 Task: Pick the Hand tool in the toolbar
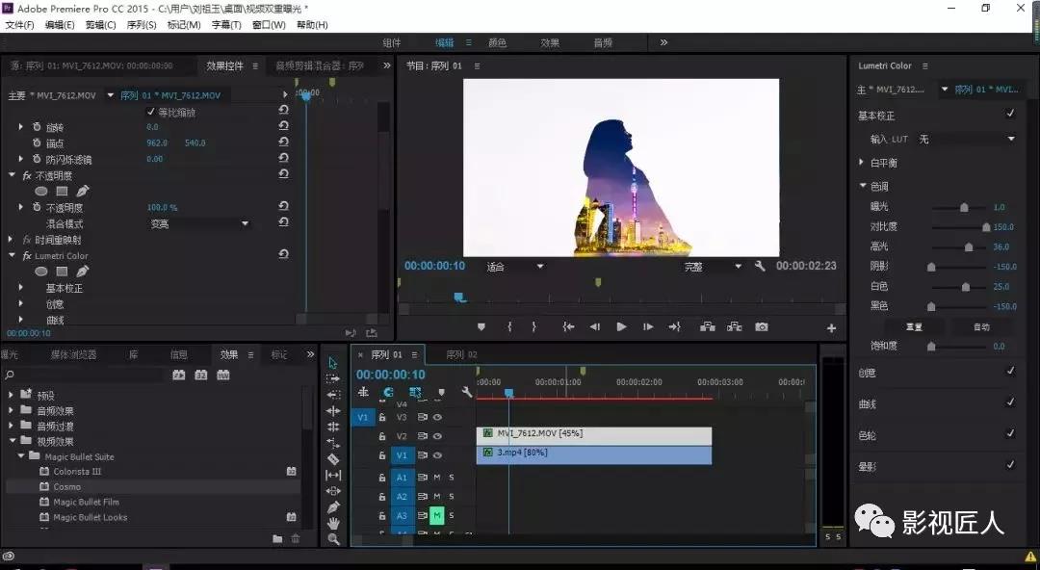click(333, 524)
